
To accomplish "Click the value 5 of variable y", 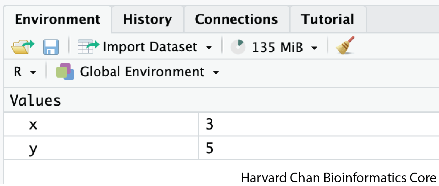I will (210, 148).
